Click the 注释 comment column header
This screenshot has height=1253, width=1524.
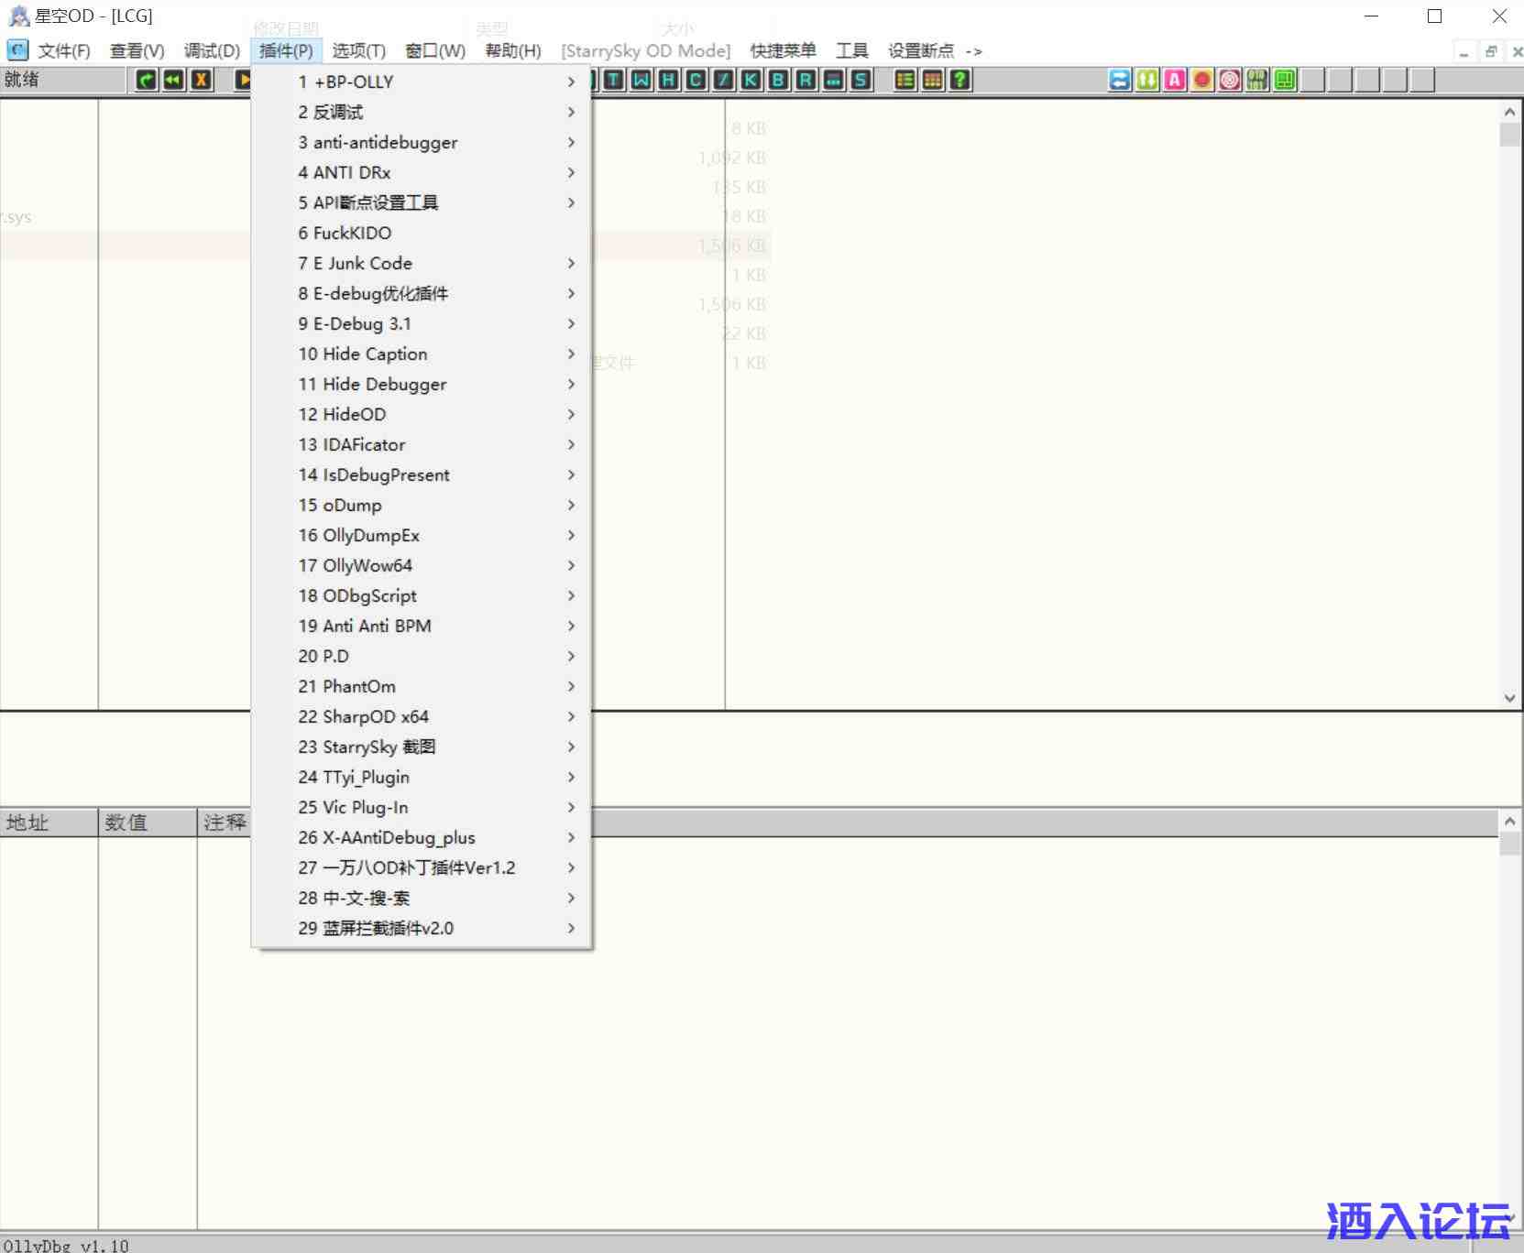[225, 823]
